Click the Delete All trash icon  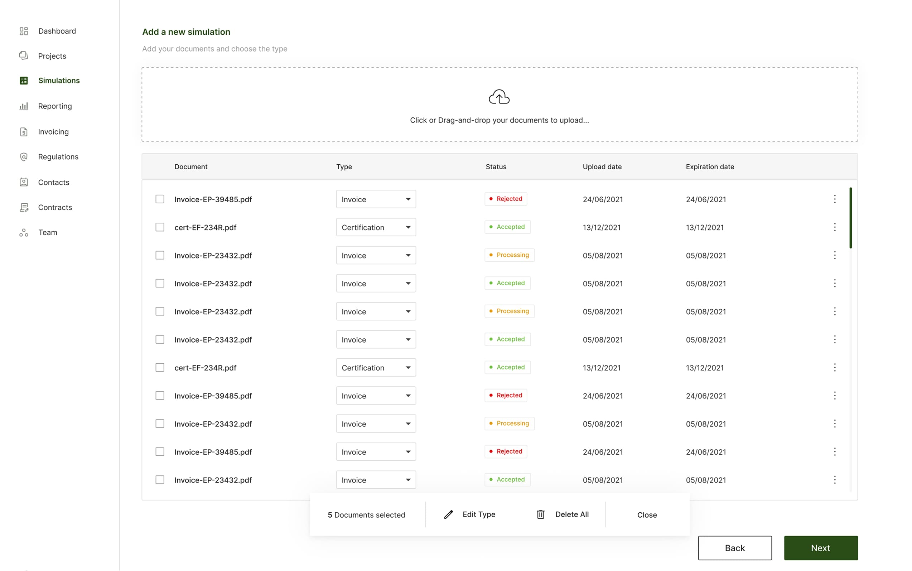coord(541,514)
